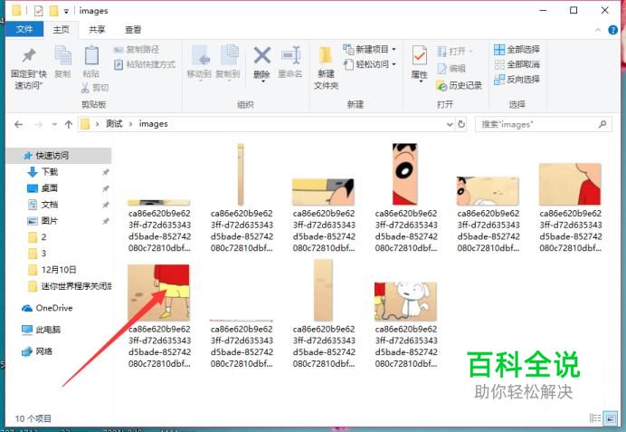626x432 pixels.
Task: Click the Delete X icon
Action: pyautogui.click(x=262, y=55)
